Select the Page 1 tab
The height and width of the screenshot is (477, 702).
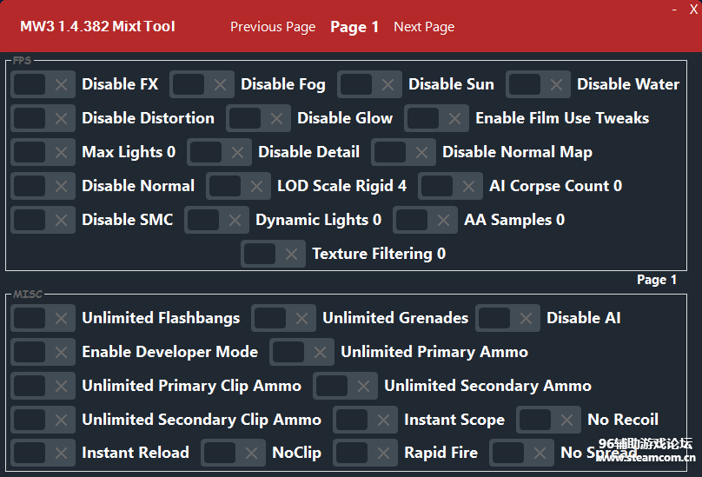pos(354,27)
